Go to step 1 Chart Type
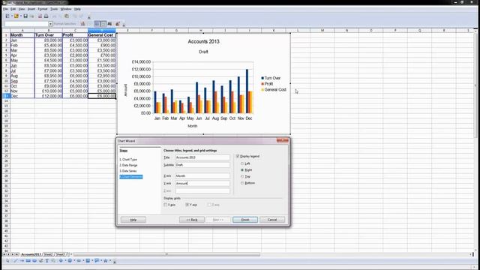This screenshot has height=270, width=480. [128, 160]
